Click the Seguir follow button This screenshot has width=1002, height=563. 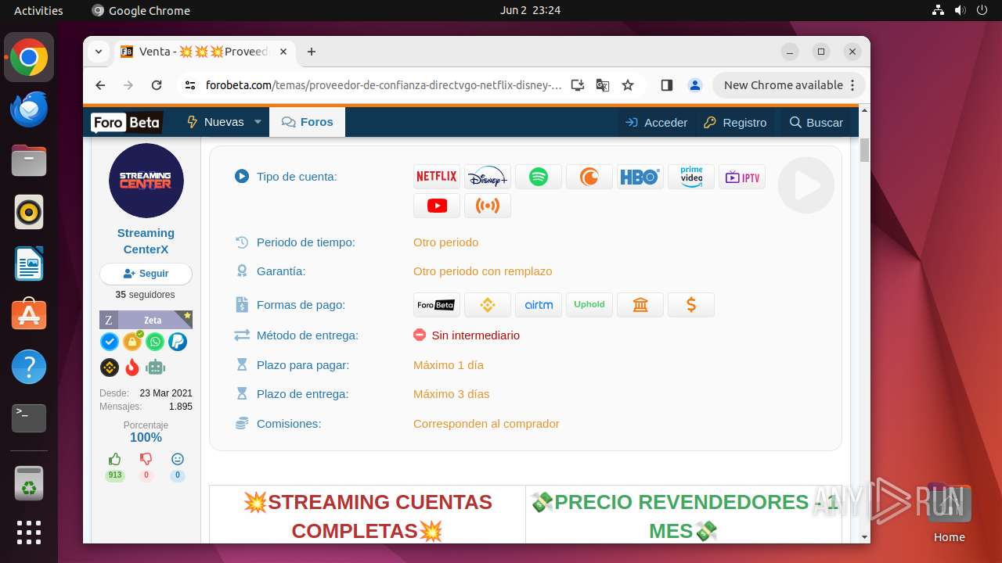click(146, 274)
